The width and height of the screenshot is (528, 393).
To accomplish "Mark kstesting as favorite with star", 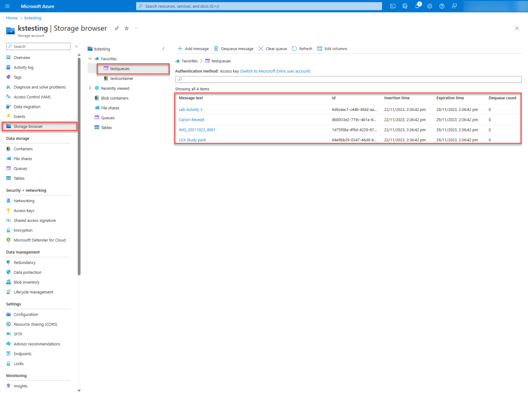I will pos(126,28).
